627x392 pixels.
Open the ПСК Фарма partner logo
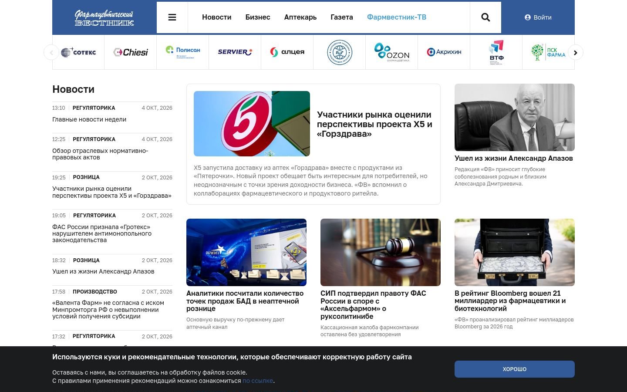pyautogui.click(x=549, y=52)
